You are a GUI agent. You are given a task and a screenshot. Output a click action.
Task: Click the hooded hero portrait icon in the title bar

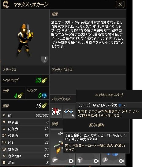point(6,5)
